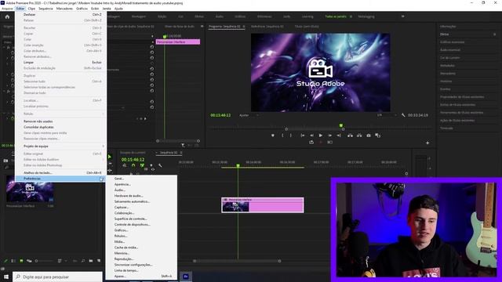This screenshot has width=502, height=282.
Task: Open playback resolution 1/4 dropdown
Action: click(387, 115)
